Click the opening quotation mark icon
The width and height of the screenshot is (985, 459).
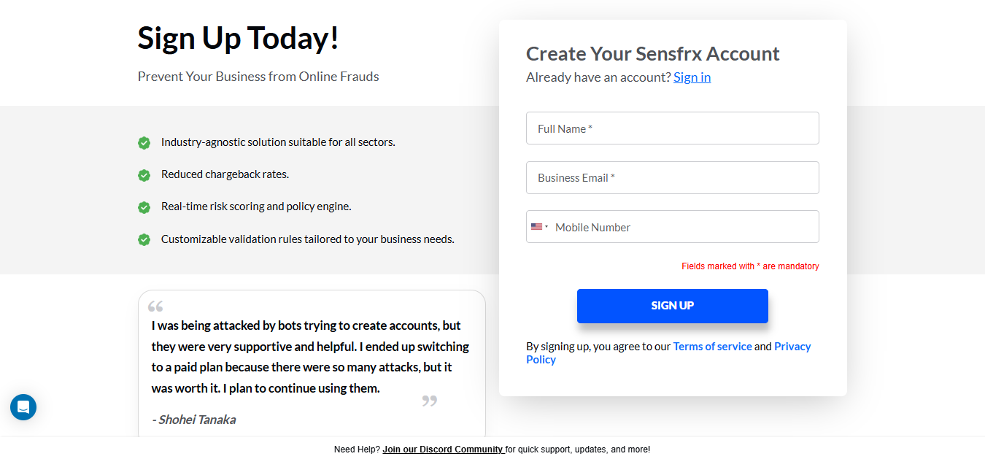(155, 306)
